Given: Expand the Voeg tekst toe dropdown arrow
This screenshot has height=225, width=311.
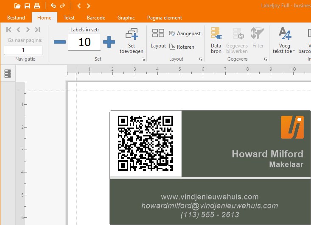Looking at the screenshot, I should 294,51.
